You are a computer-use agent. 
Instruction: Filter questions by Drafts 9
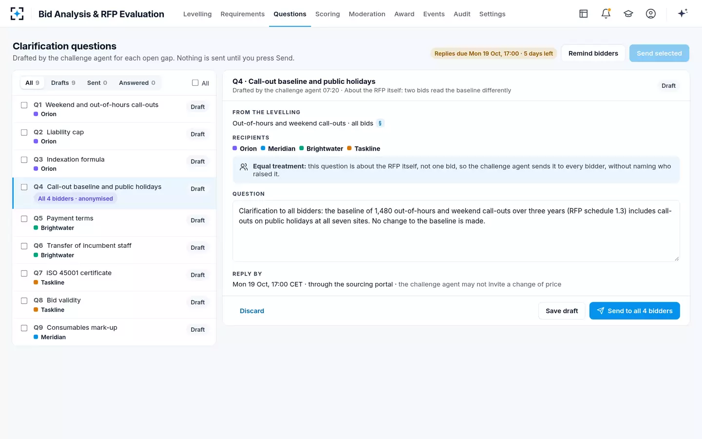point(63,83)
